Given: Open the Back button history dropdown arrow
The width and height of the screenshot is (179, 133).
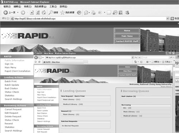Looking at the screenshot, I should [18, 12].
